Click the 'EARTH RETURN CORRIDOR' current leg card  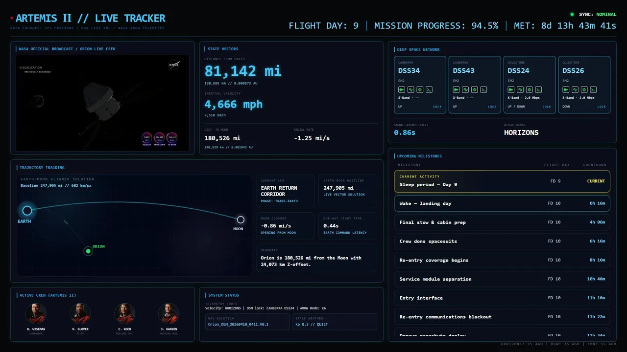(286, 191)
